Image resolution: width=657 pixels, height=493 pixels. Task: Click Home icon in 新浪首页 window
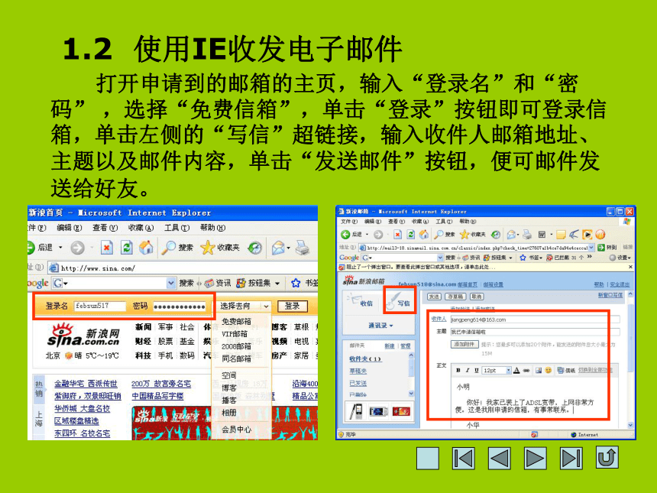click(146, 248)
